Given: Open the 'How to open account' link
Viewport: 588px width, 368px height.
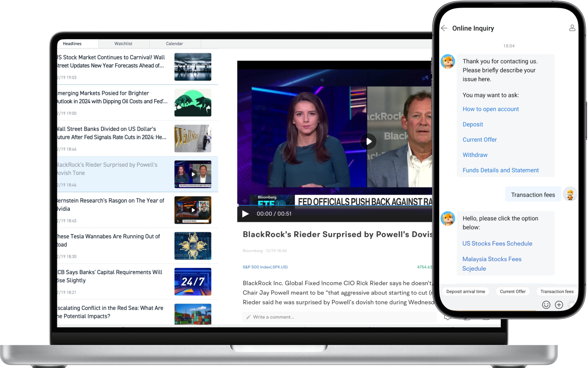Looking at the screenshot, I should point(491,109).
